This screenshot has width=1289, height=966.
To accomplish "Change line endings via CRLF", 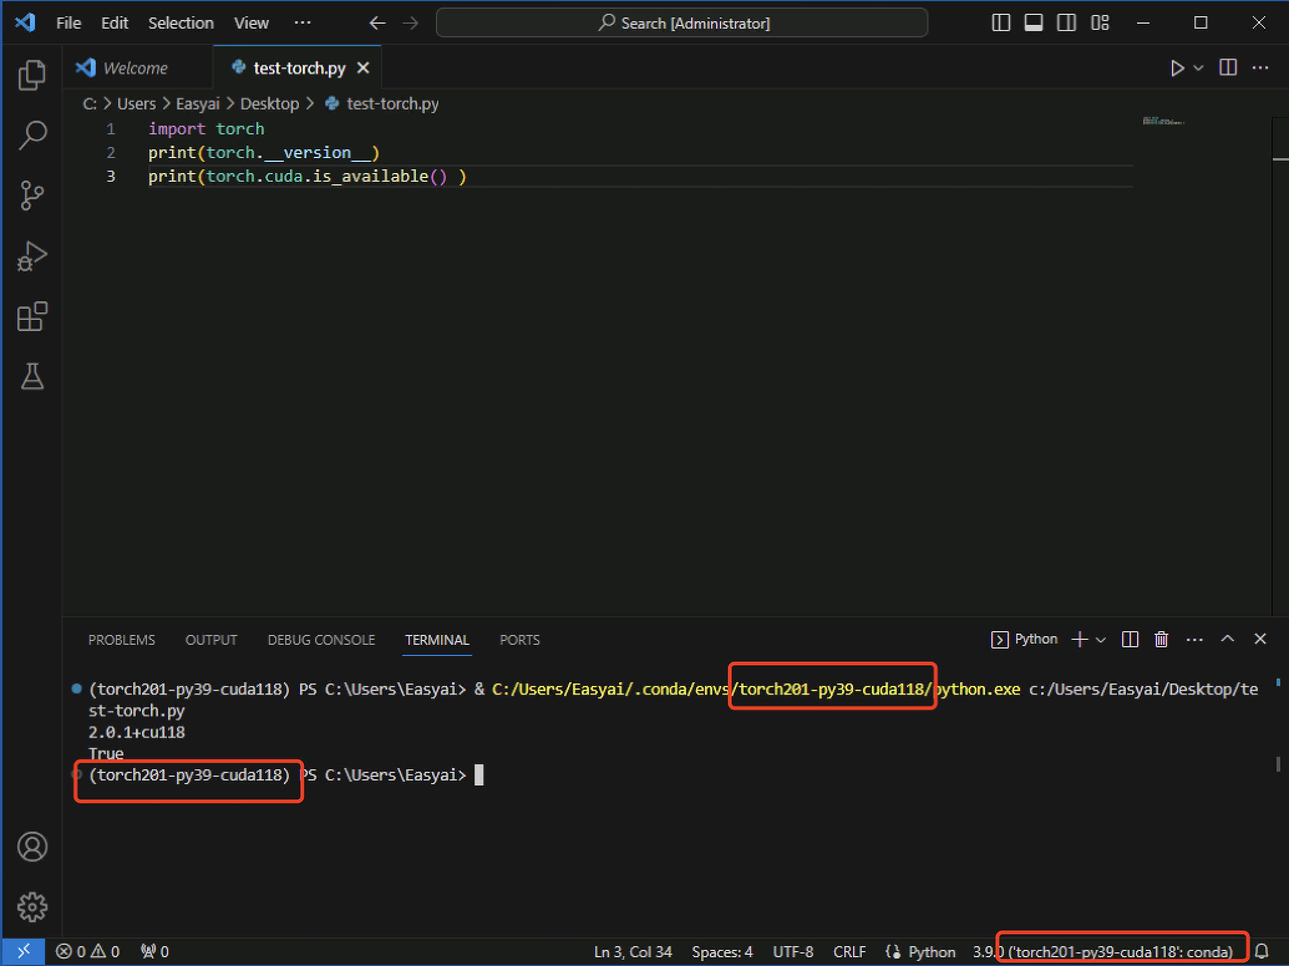I will [x=849, y=951].
